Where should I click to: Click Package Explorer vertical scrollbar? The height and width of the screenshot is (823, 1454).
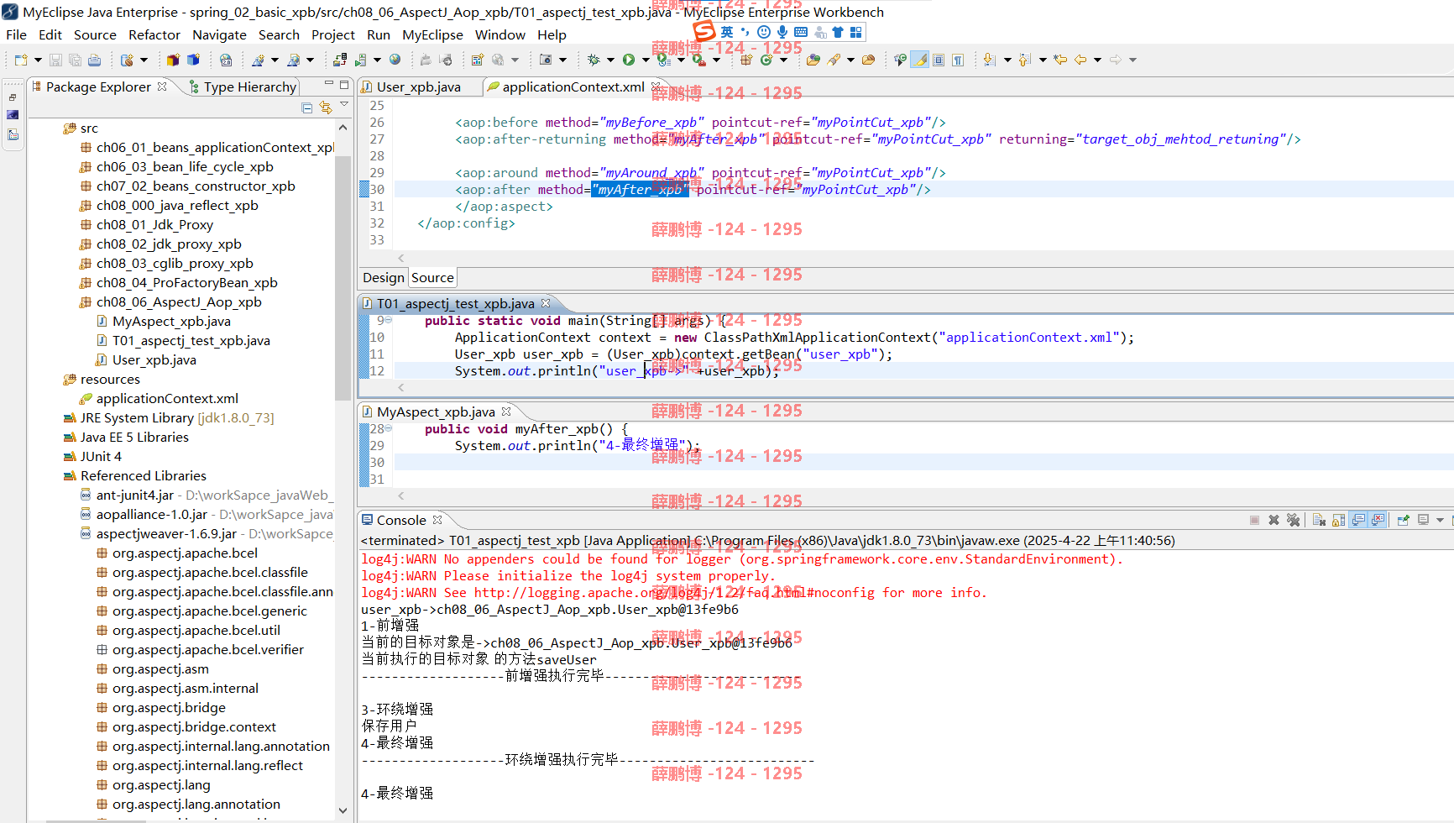[x=343, y=277]
